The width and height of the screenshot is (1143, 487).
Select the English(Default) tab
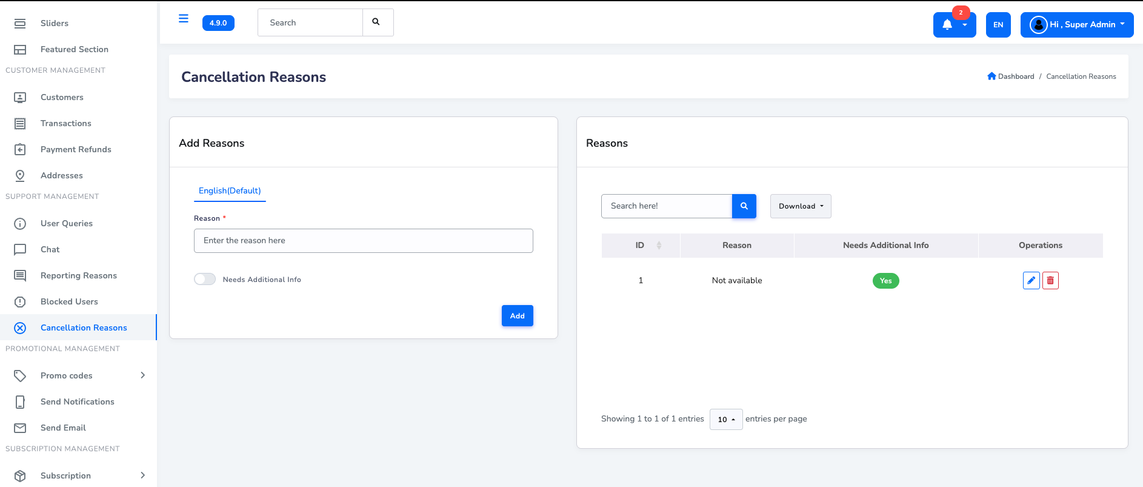coord(230,191)
